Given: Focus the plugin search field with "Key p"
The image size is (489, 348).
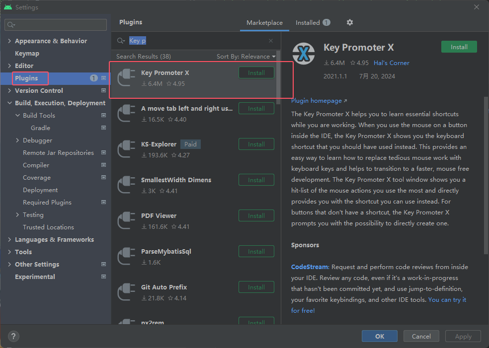Looking at the screenshot, I should pyautogui.click(x=195, y=41).
